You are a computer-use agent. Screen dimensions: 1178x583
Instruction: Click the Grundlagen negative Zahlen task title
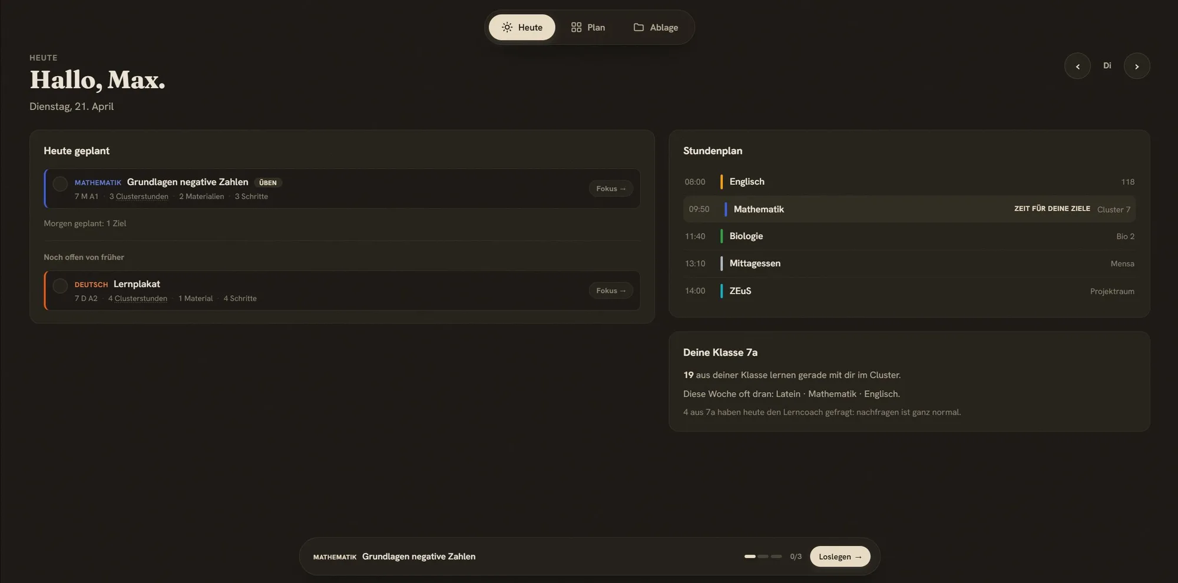187,182
